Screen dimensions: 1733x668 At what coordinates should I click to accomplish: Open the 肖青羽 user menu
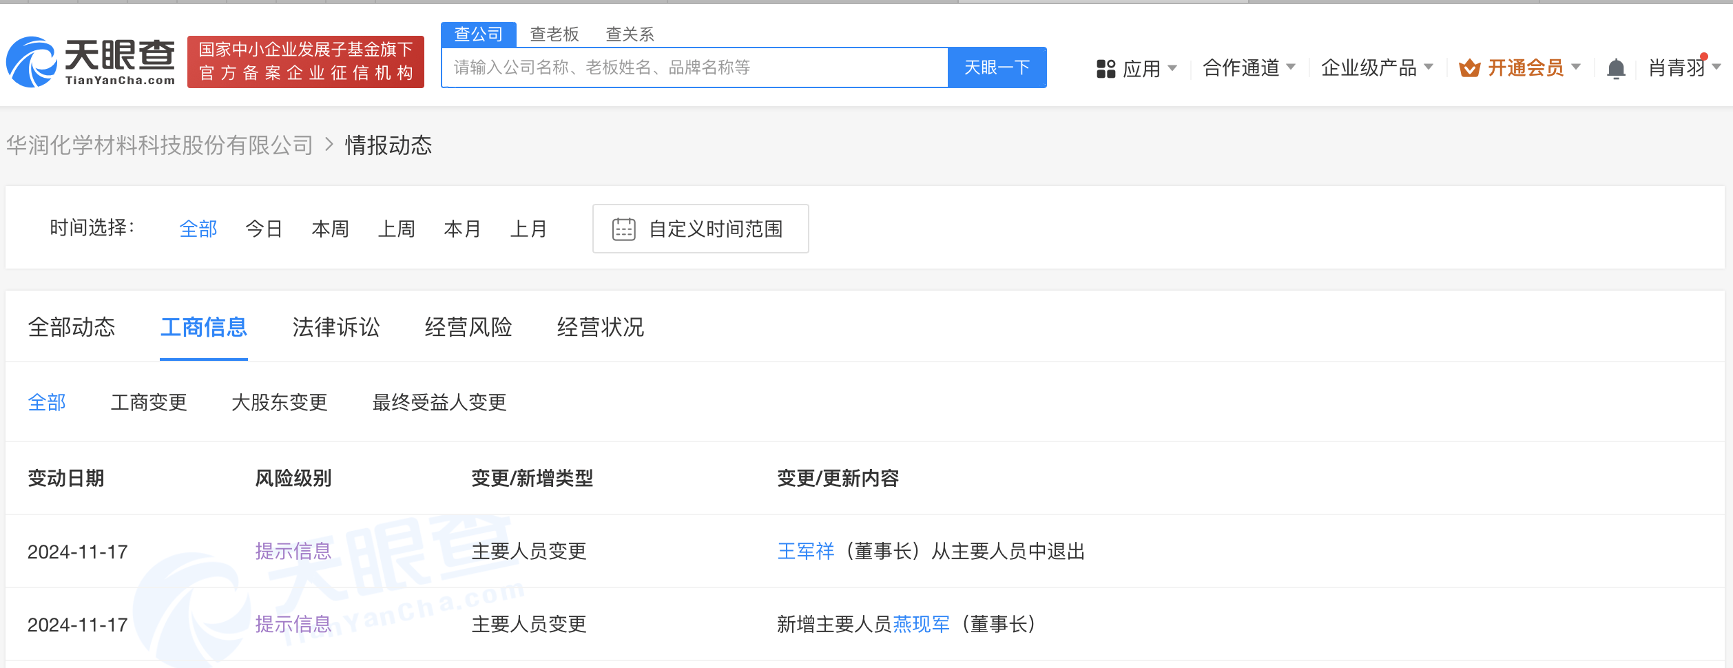coord(1684,67)
